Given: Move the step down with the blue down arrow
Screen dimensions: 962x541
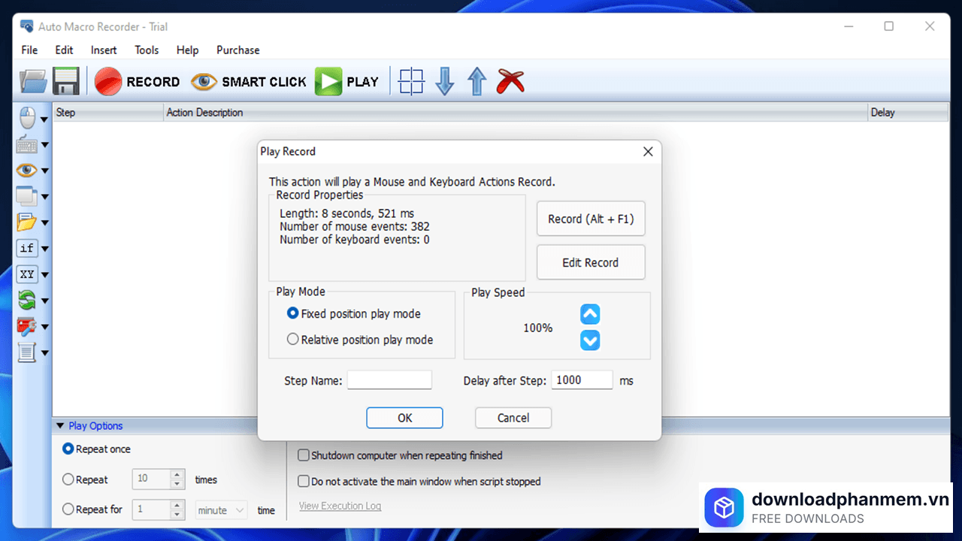Looking at the screenshot, I should tap(445, 81).
